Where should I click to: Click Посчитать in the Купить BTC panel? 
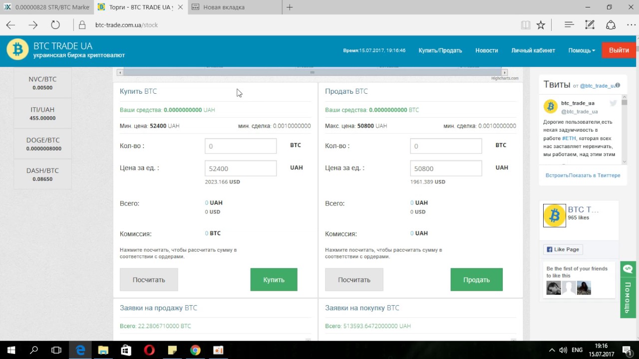pos(149,280)
